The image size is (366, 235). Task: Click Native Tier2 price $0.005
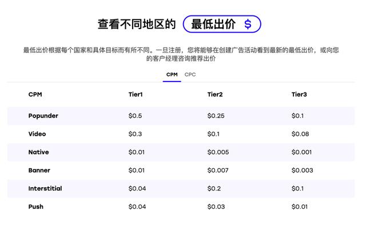218,152
